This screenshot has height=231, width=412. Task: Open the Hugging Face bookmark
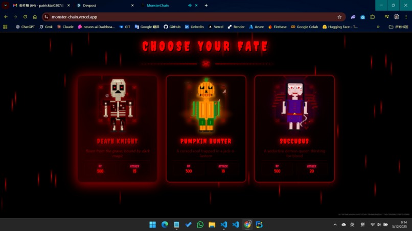tap(340, 27)
